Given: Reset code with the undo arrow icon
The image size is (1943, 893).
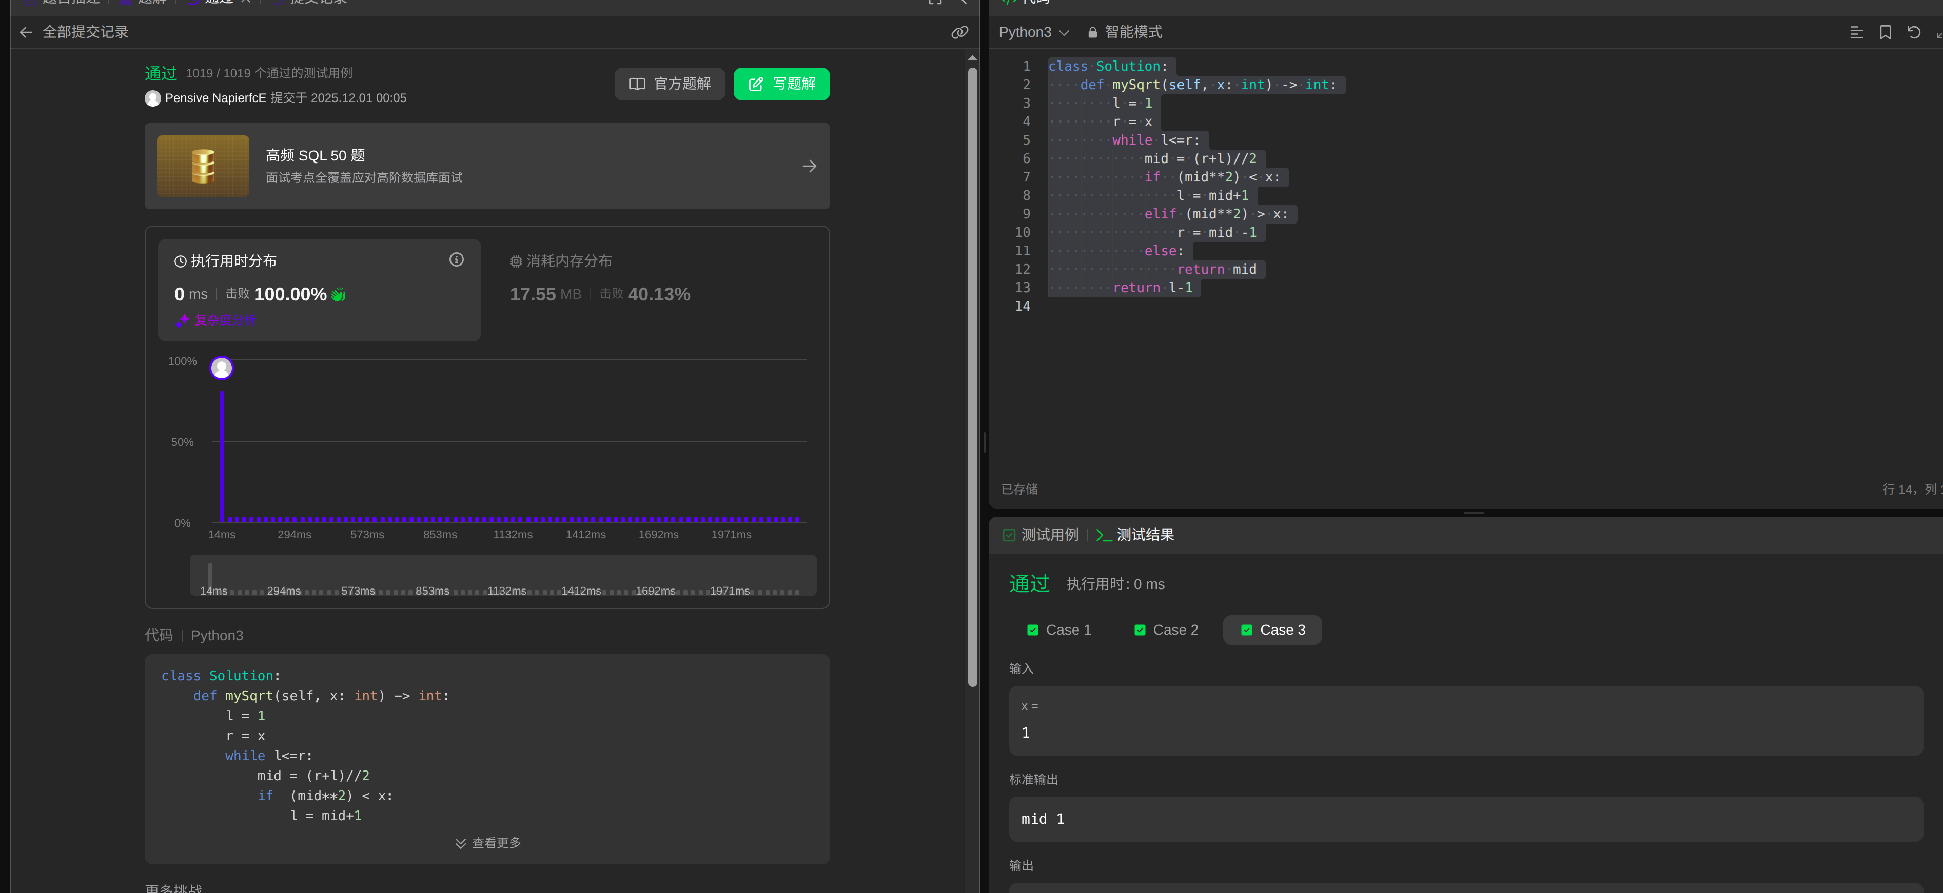Looking at the screenshot, I should pos(1914,32).
